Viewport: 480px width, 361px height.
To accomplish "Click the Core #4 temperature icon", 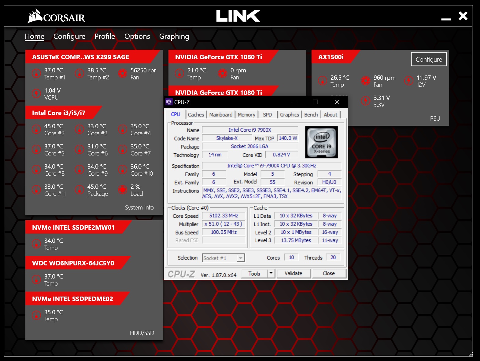I will coord(123,129).
